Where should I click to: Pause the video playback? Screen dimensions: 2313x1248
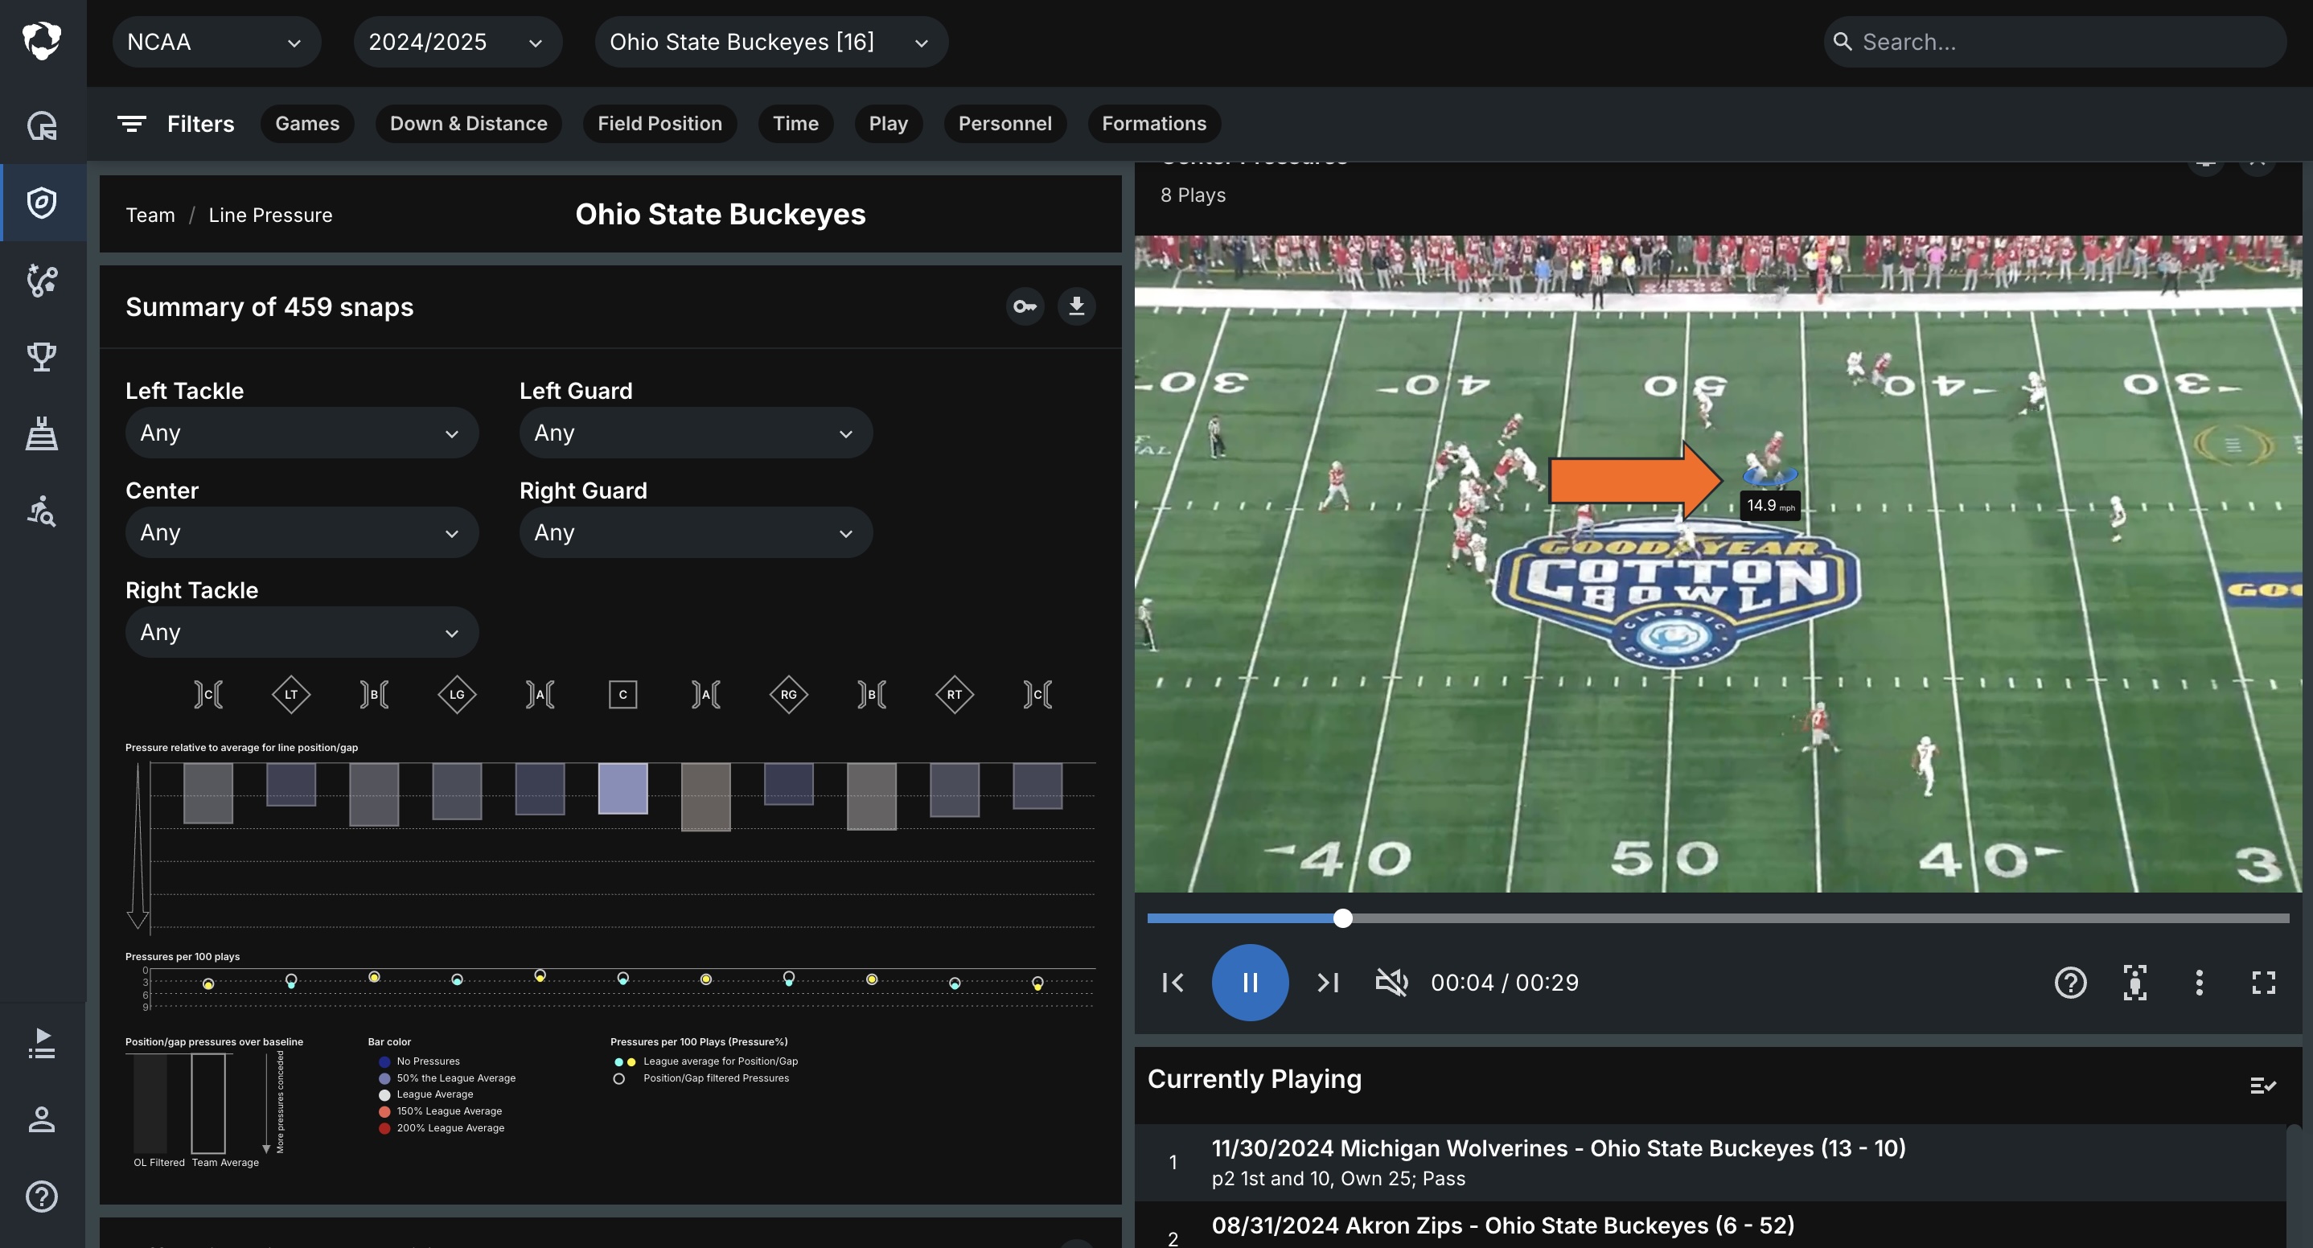coord(1250,983)
